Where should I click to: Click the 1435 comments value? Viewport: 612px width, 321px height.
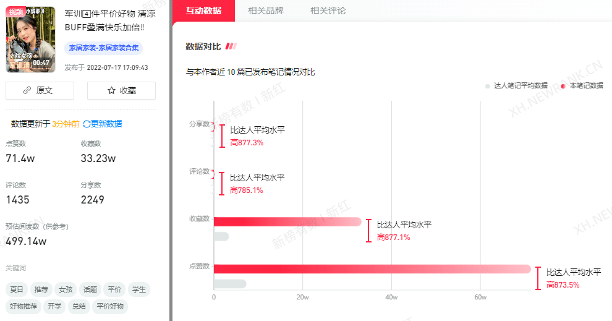point(17,200)
